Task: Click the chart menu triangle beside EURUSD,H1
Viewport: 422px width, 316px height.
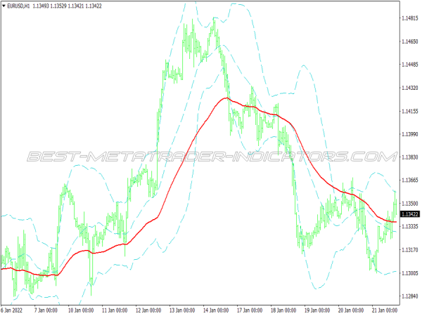Action: (x=4, y=6)
